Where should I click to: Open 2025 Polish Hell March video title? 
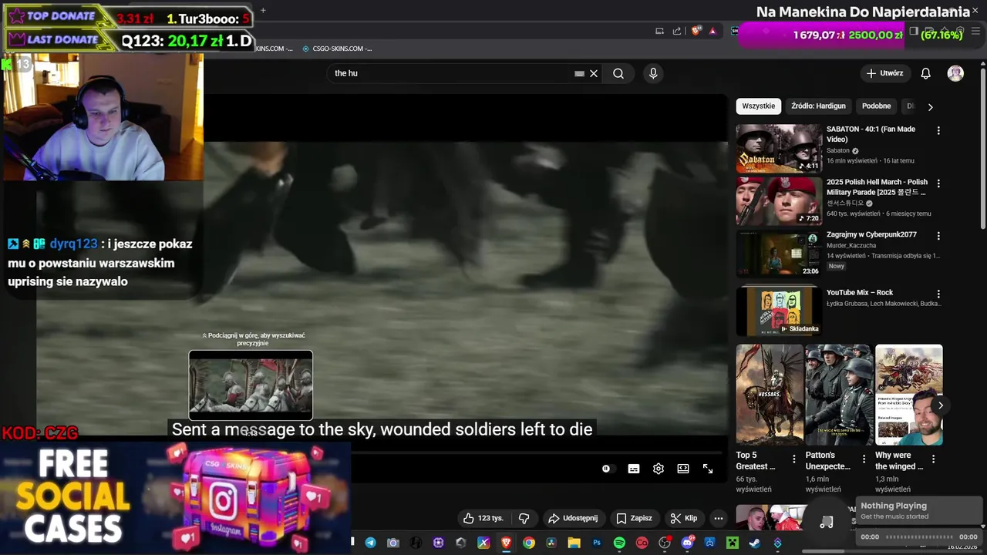click(878, 187)
